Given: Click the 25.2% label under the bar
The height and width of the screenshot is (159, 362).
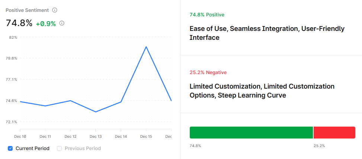Looking at the screenshot, I should pyautogui.click(x=319, y=146).
